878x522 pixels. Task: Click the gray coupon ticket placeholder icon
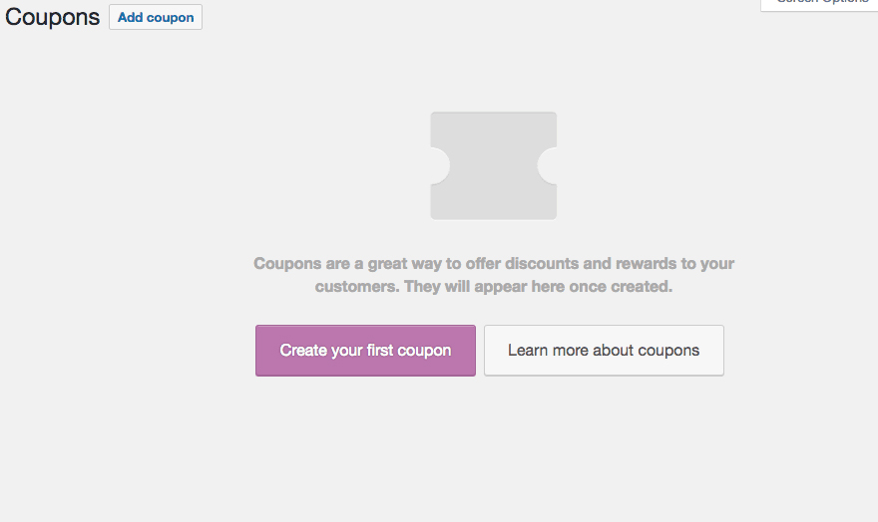493,165
